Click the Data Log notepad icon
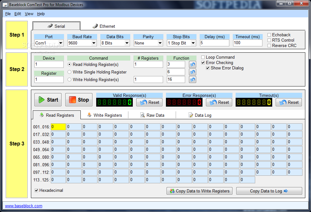This screenshot has height=212, width=311. click(191, 115)
